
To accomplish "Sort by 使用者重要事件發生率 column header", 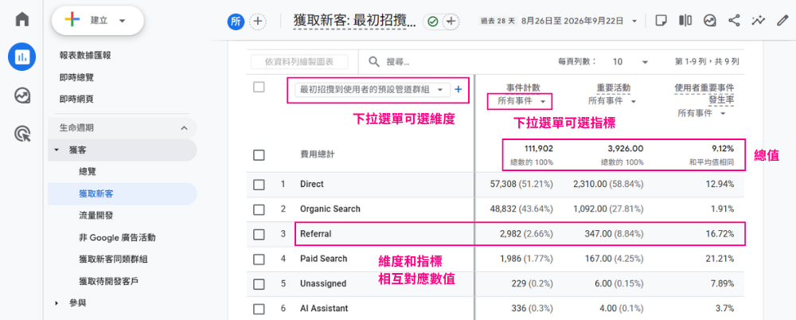I will [704, 94].
